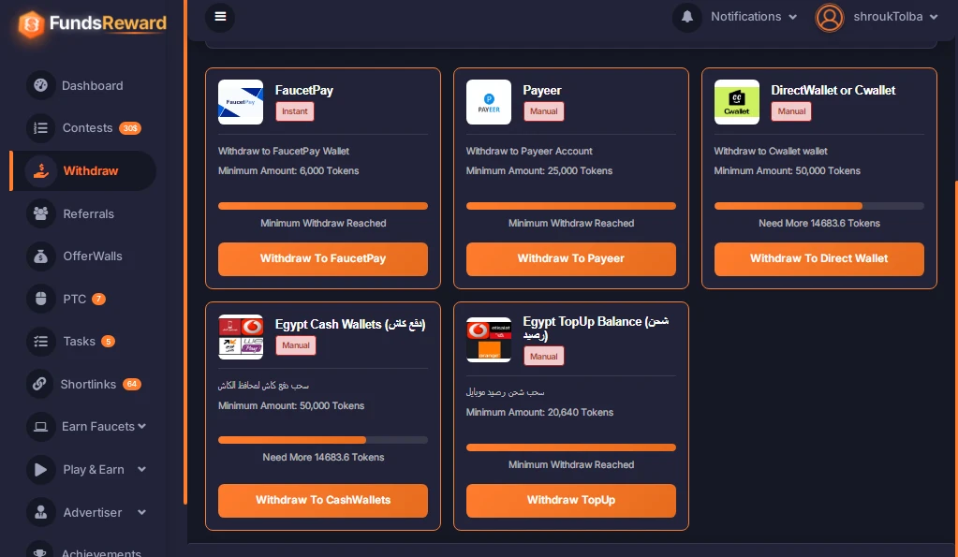This screenshot has height=557, width=958.
Task: Click the Cwallet logo thumbnail
Action: tap(737, 102)
